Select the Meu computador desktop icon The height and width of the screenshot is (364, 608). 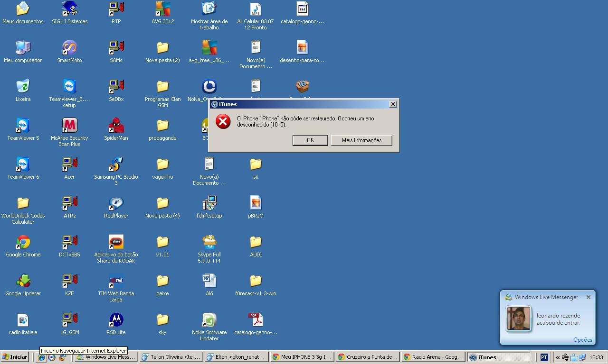tap(23, 47)
